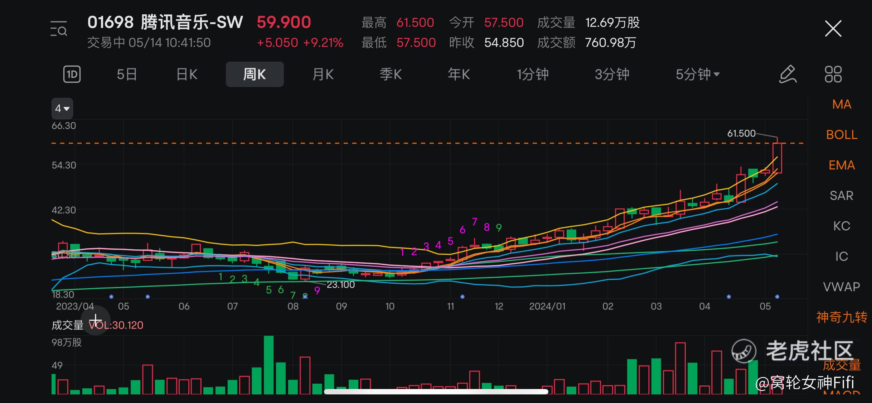The height and width of the screenshot is (403, 872).
Task: Toggle the IC indicator
Action: 842,256
